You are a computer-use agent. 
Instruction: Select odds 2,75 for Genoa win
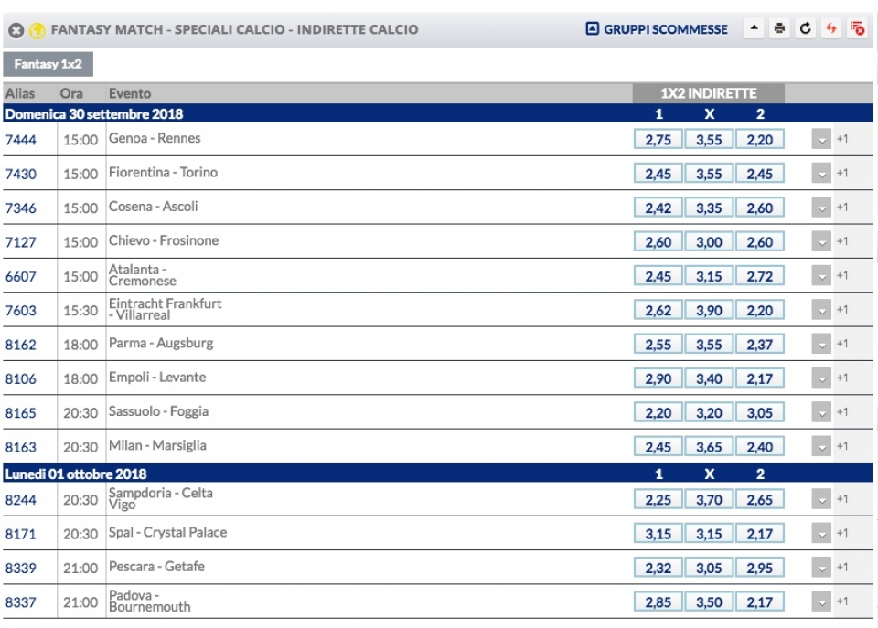point(658,139)
